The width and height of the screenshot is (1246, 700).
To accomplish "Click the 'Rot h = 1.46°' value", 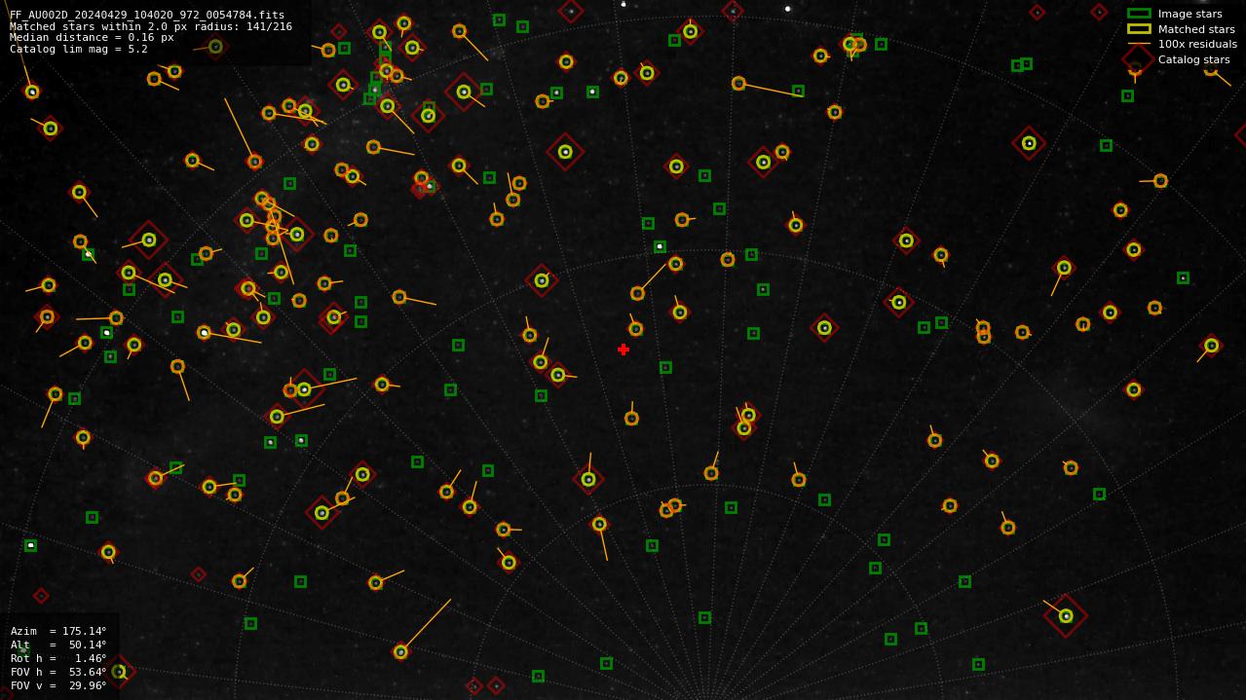I will pyautogui.click(x=58, y=658).
